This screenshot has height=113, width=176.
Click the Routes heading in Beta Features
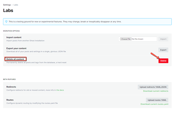pos(10,100)
